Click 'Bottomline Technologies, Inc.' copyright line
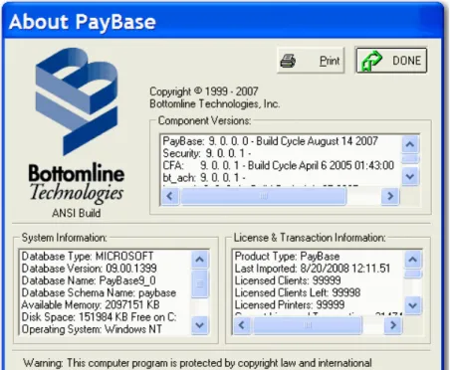 pyautogui.click(x=215, y=104)
